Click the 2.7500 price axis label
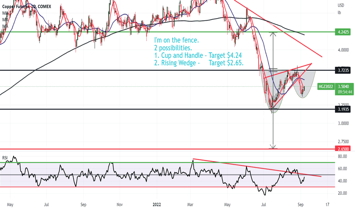355x210 pixels. tap(343, 142)
